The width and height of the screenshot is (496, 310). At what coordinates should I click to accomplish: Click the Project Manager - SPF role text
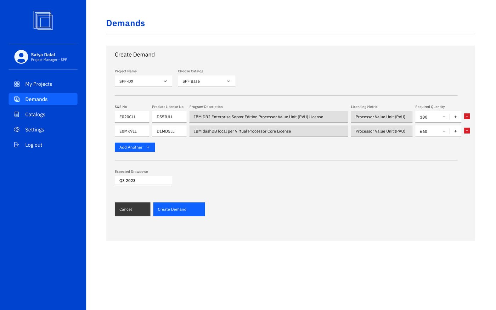click(49, 60)
